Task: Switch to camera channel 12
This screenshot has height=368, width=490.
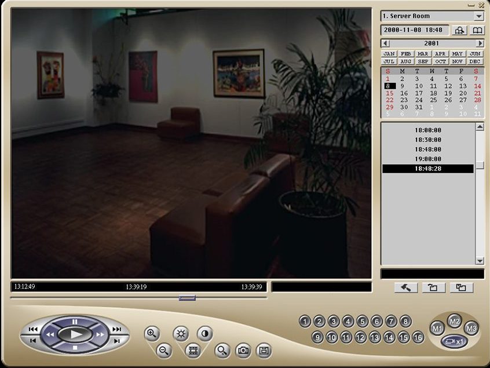Action: (360, 337)
